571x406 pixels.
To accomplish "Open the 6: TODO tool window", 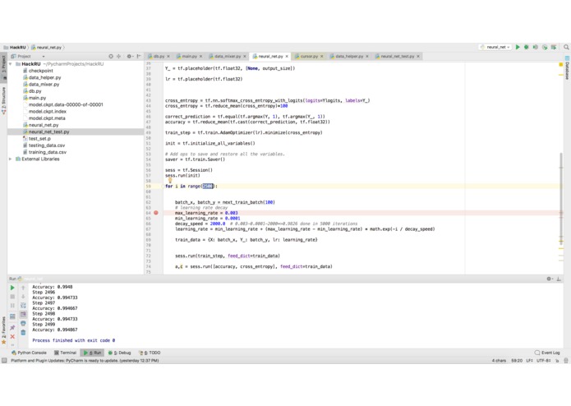I will point(150,353).
